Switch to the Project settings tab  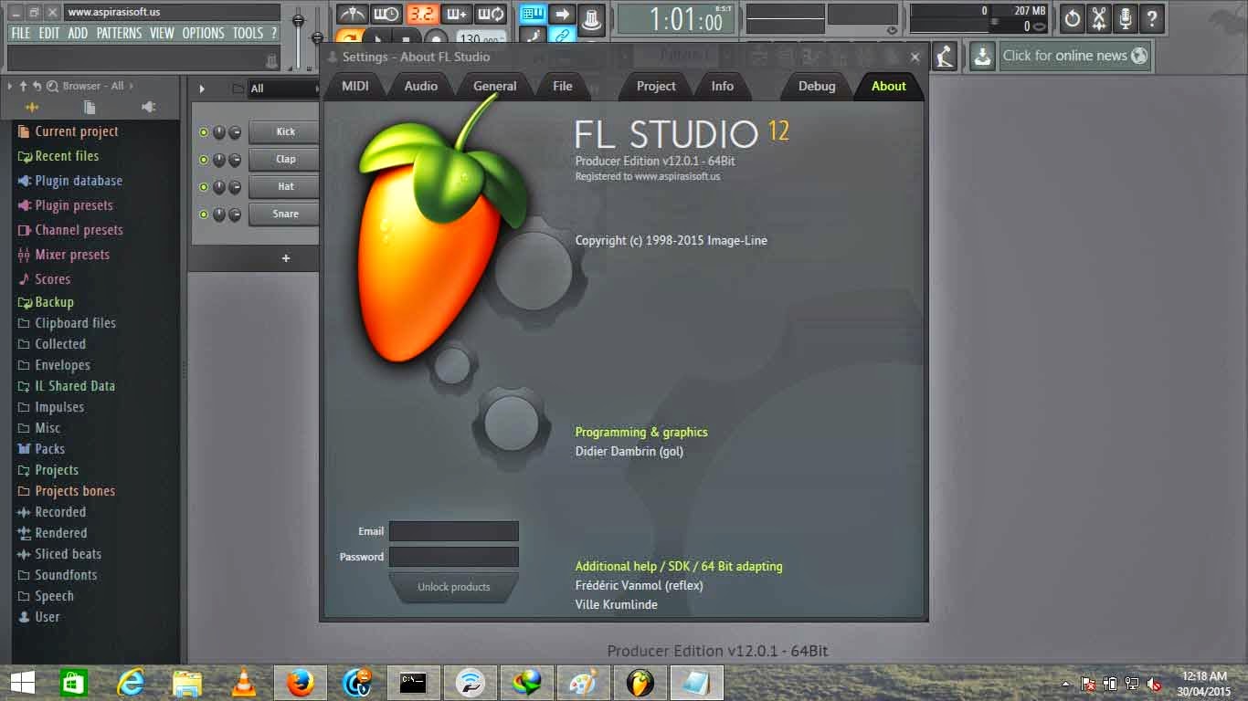[x=656, y=86]
